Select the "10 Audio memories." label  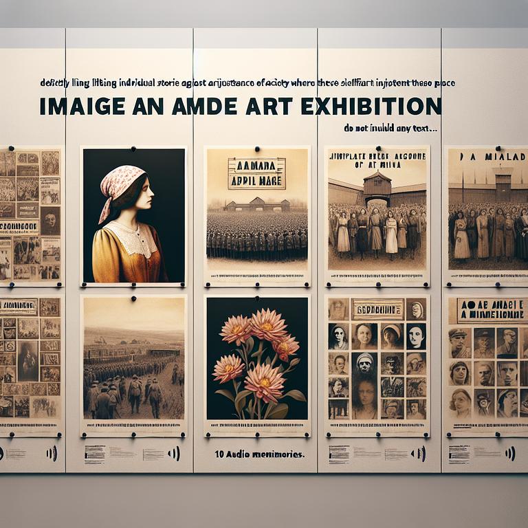click(259, 454)
